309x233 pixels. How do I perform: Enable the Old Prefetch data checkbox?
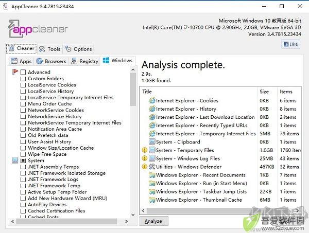pyautogui.click(x=23, y=135)
